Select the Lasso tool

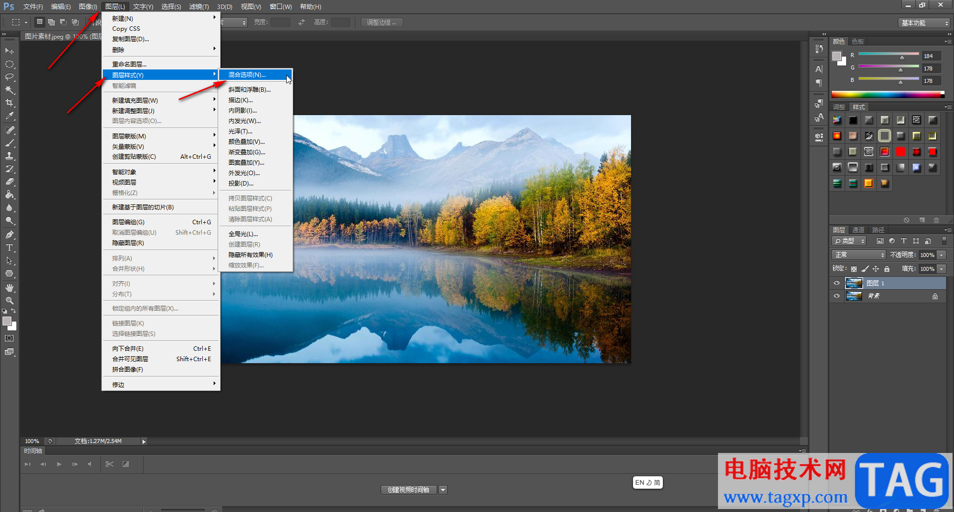pyautogui.click(x=9, y=77)
